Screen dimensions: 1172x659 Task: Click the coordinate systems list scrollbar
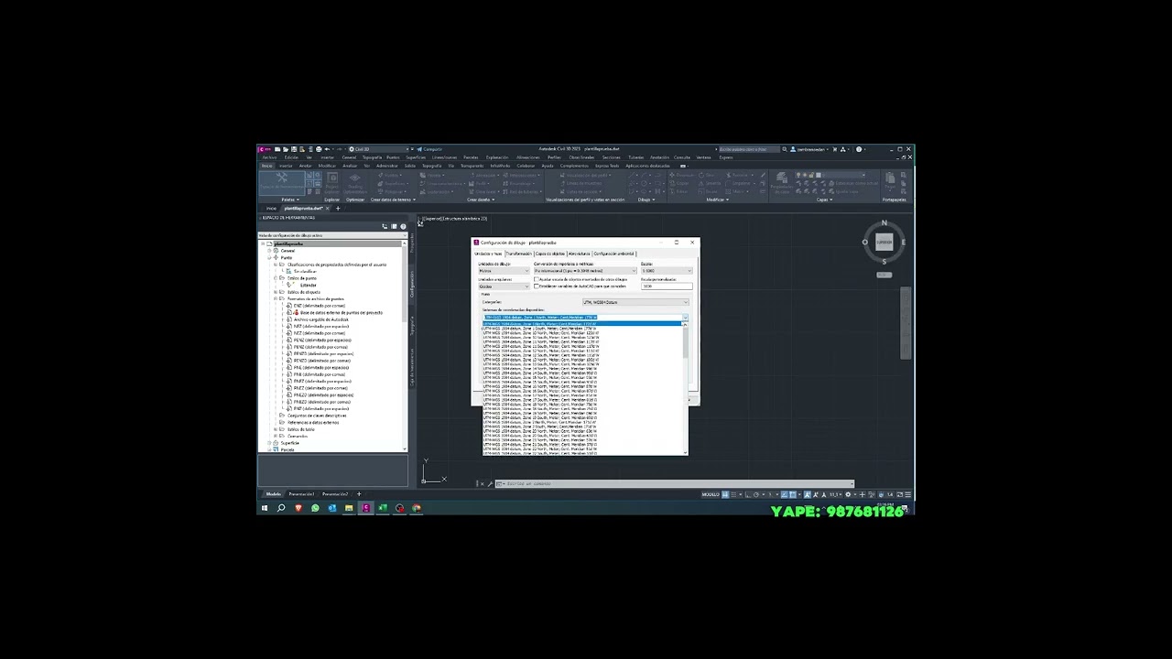pyautogui.click(x=685, y=389)
